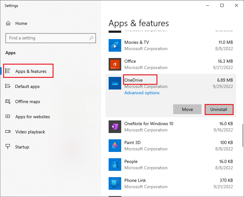Viewport: 244px width, 197px height.
Task: Open the Home settings page
Action: [x=21, y=23]
